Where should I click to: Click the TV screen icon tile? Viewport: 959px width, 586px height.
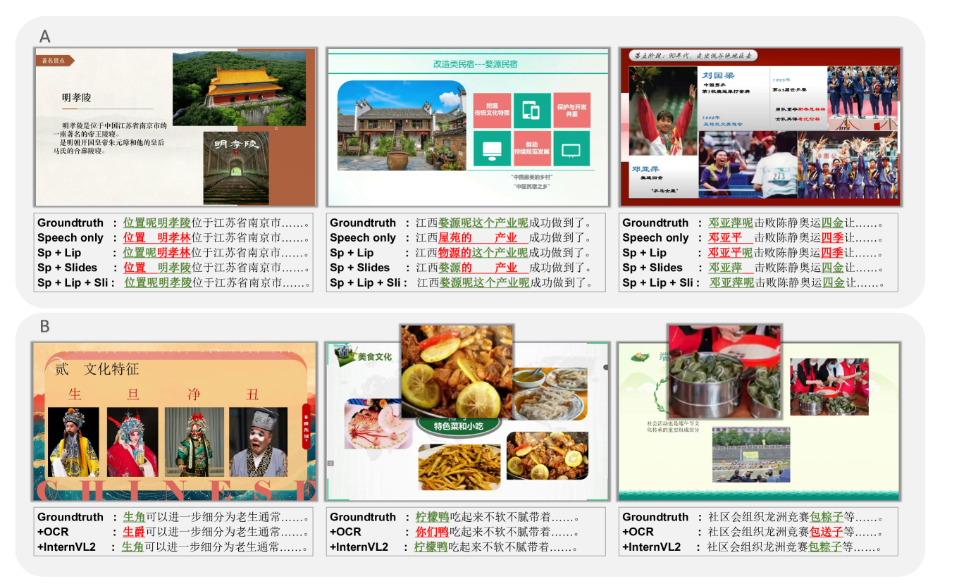(571, 149)
